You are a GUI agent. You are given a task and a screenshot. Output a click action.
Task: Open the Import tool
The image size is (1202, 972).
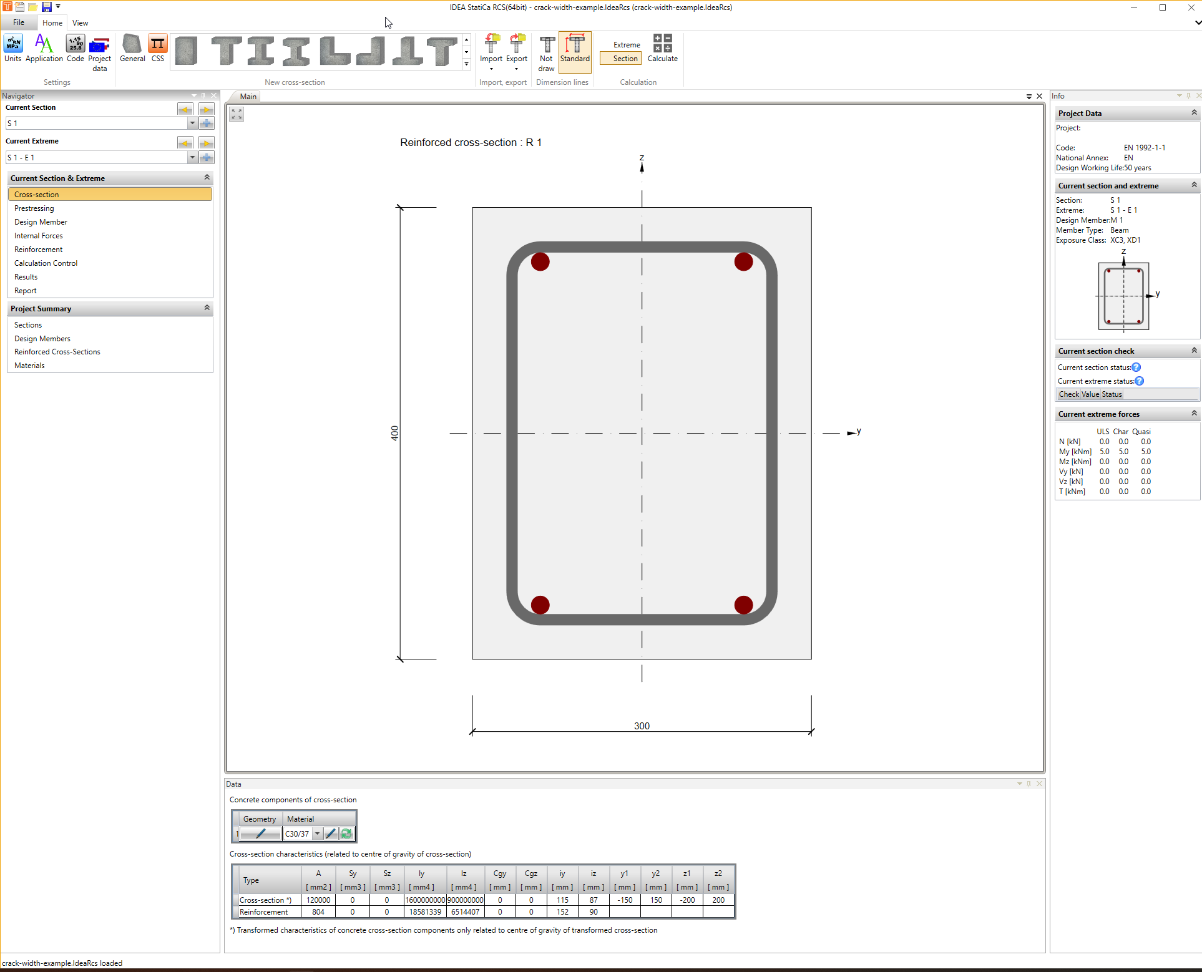pyautogui.click(x=491, y=49)
